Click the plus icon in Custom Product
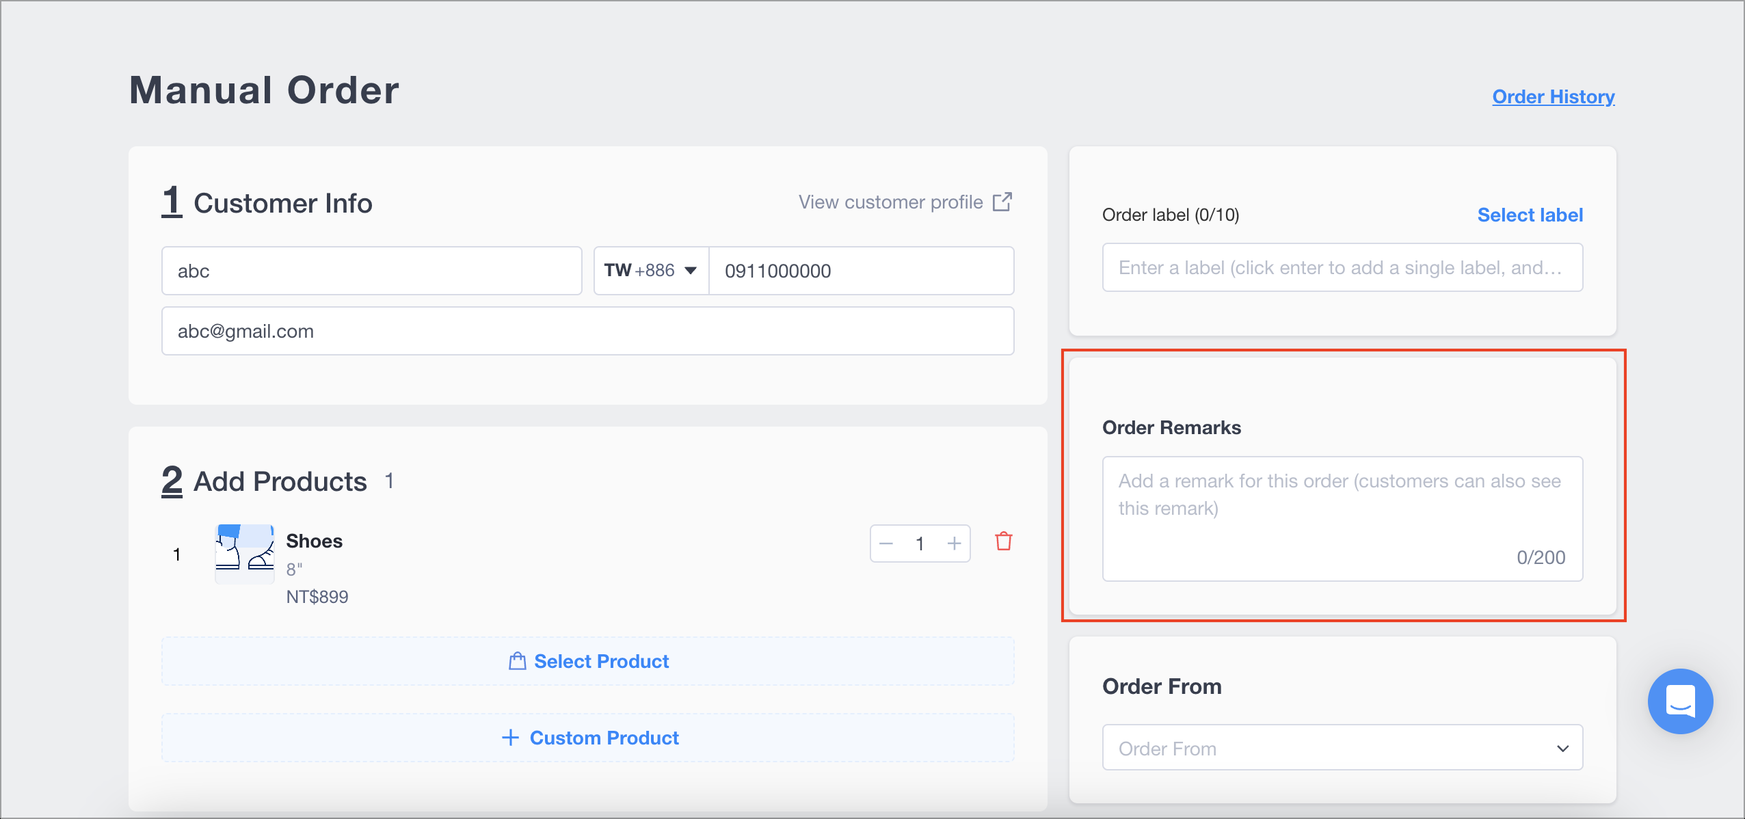1745x819 pixels. point(510,738)
